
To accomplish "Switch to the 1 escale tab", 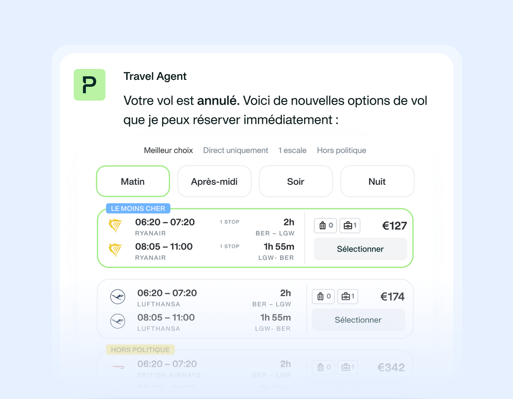I will 292,150.
